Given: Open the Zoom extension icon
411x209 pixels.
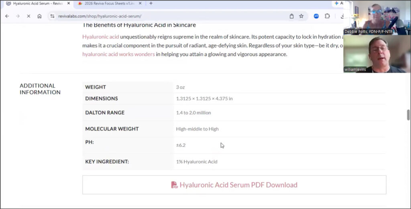Looking at the screenshot, I should coord(316,16).
